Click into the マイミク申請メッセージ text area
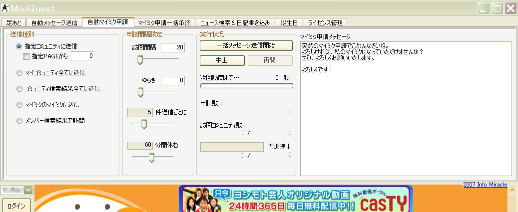This screenshot has height=212, width=518. (x=406, y=108)
